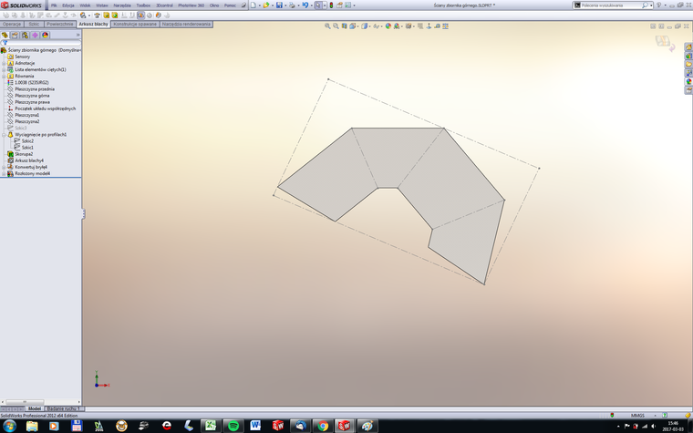Switch to the Narzędzia renderowania tab
Image resolution: width=693 pixels, height=433 pixels.
[x=186, y=24]
